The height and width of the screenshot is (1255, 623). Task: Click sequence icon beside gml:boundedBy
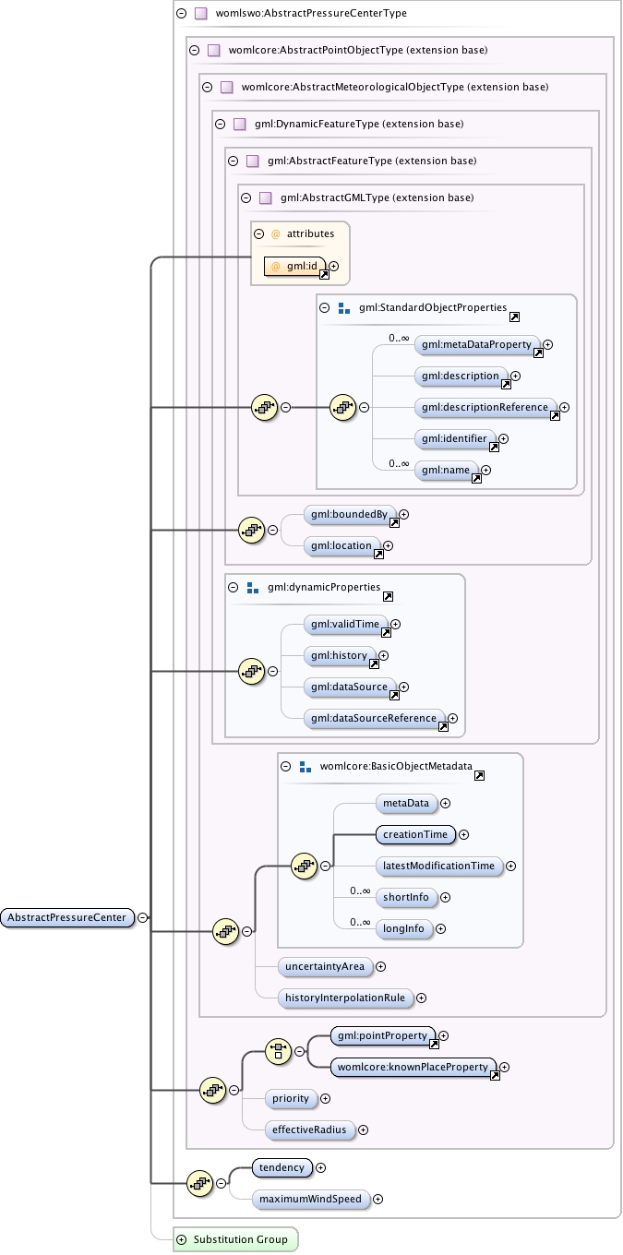click(x=252, y=531)
